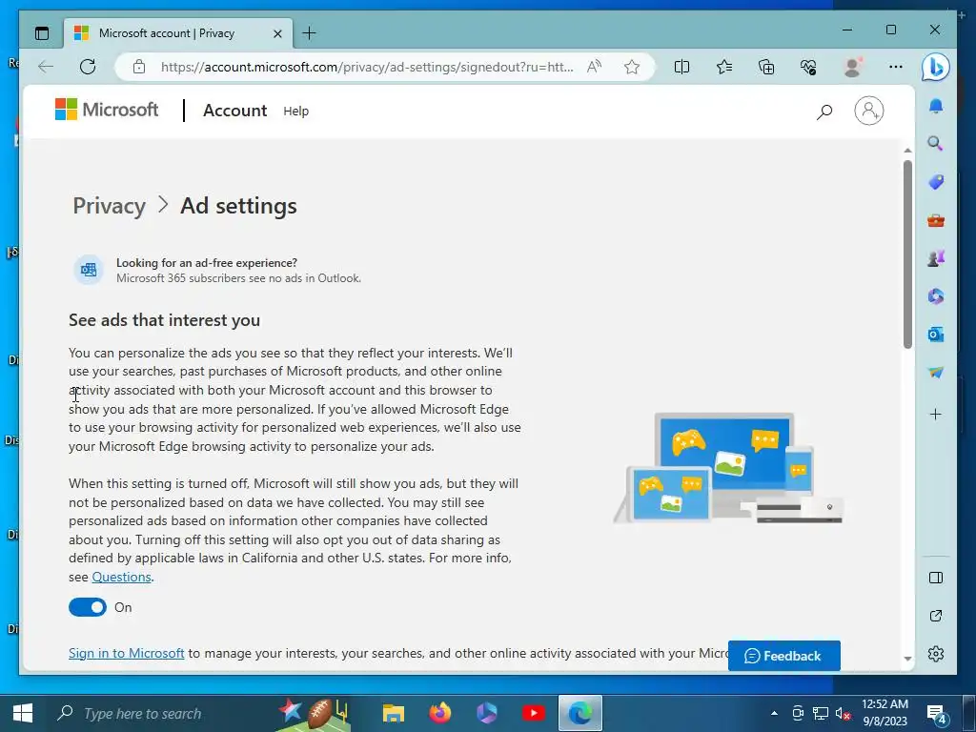Click the Edge tab actions menu icon
The image size is (976, 732).
(42, 33)
